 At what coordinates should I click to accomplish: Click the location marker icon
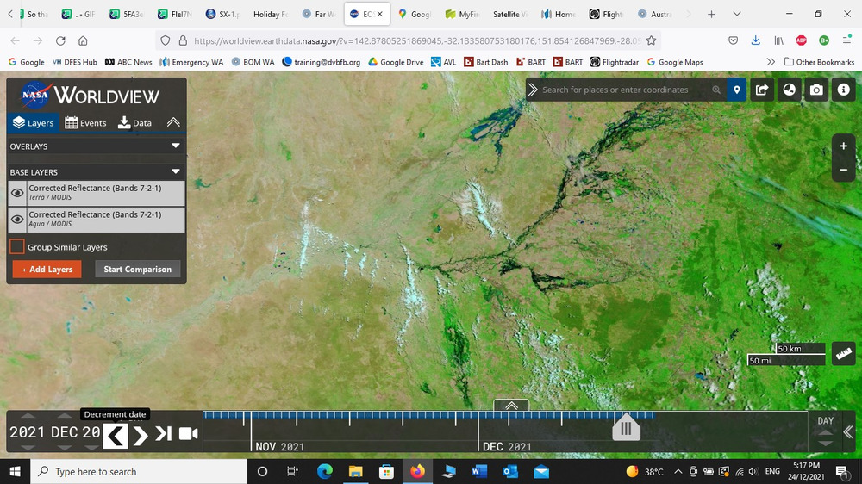click(x=736, y=90)
